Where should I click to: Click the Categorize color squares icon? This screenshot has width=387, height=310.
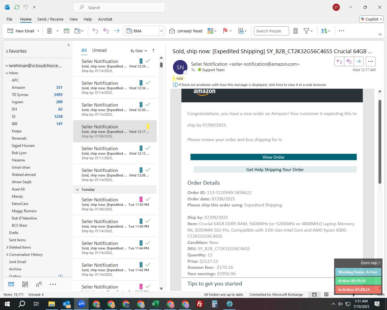coord(210,31)
